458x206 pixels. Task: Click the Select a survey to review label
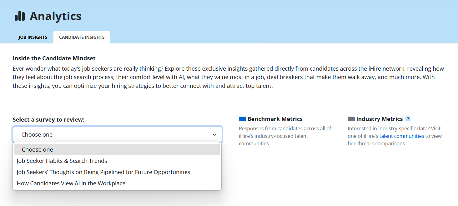[48, 120]
